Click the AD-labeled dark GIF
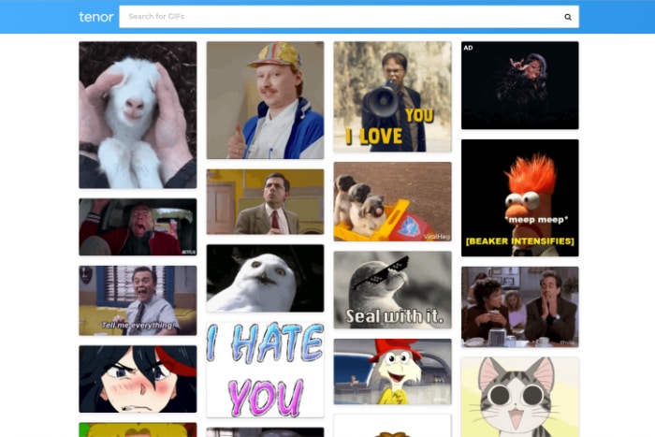Image resolution: width=655 pixels, height=437 pixels. pos(519,85)
